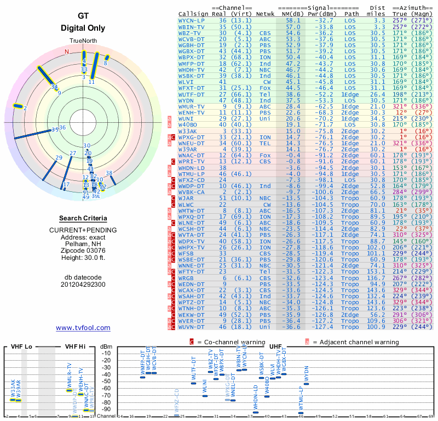Click the WUVN-DT callsign
This screenshot has height=421, width=438.
tap(191, 327)
